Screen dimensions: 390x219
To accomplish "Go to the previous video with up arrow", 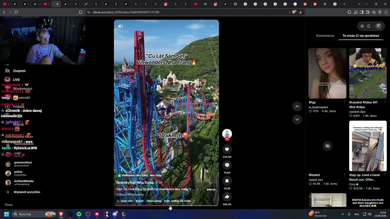I will 297,106.
